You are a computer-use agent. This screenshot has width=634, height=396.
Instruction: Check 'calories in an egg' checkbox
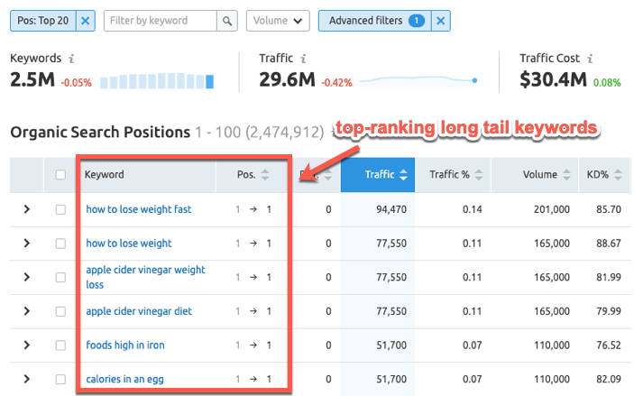(x=60, y=380)
